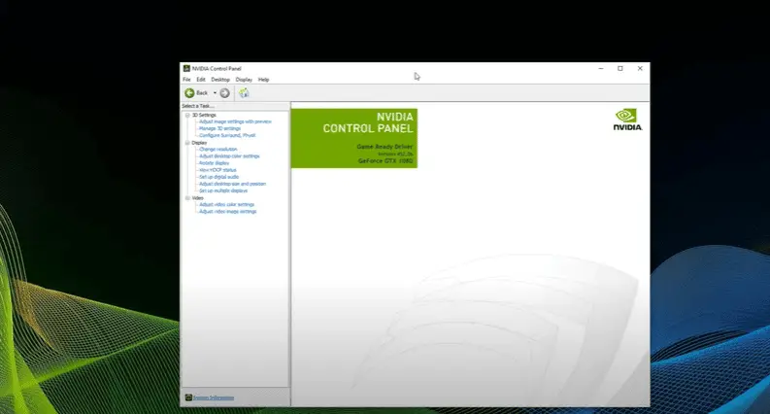Close the NVIDIA Control Panel window
This screenshot has width=770, height=414.
(640, 69)
